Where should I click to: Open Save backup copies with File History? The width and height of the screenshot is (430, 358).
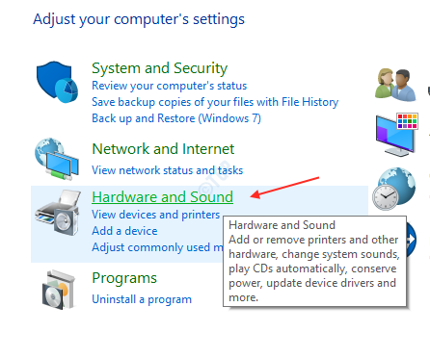coord(215,102)
